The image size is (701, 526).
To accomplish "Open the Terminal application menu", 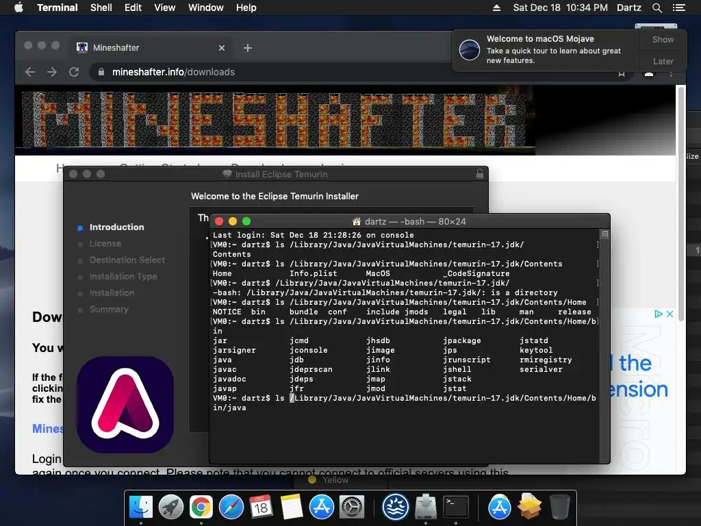I will pyautogui.click(x=58, y=8).
